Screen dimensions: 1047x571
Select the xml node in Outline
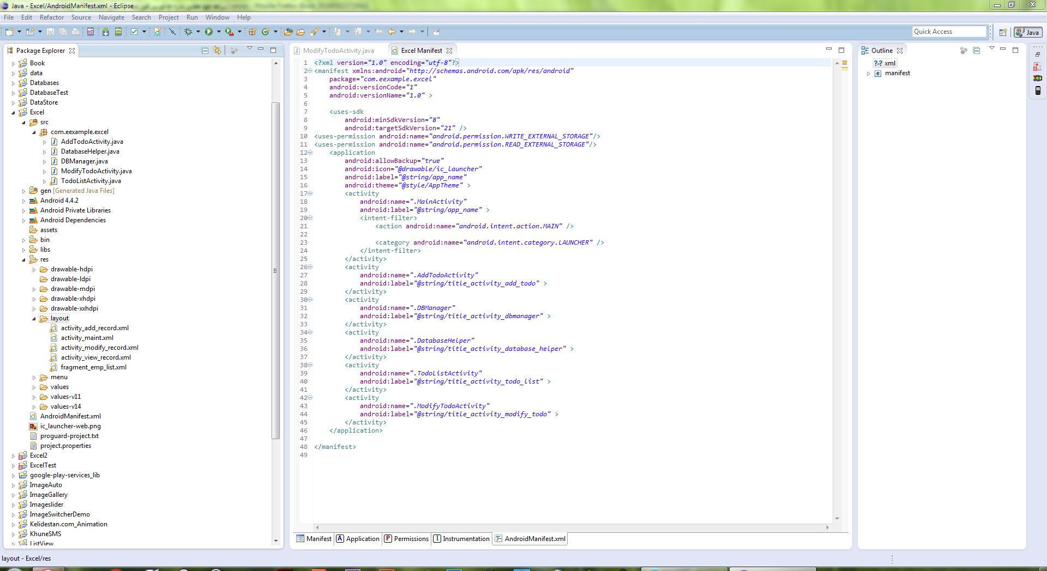(x=884, y=63)
